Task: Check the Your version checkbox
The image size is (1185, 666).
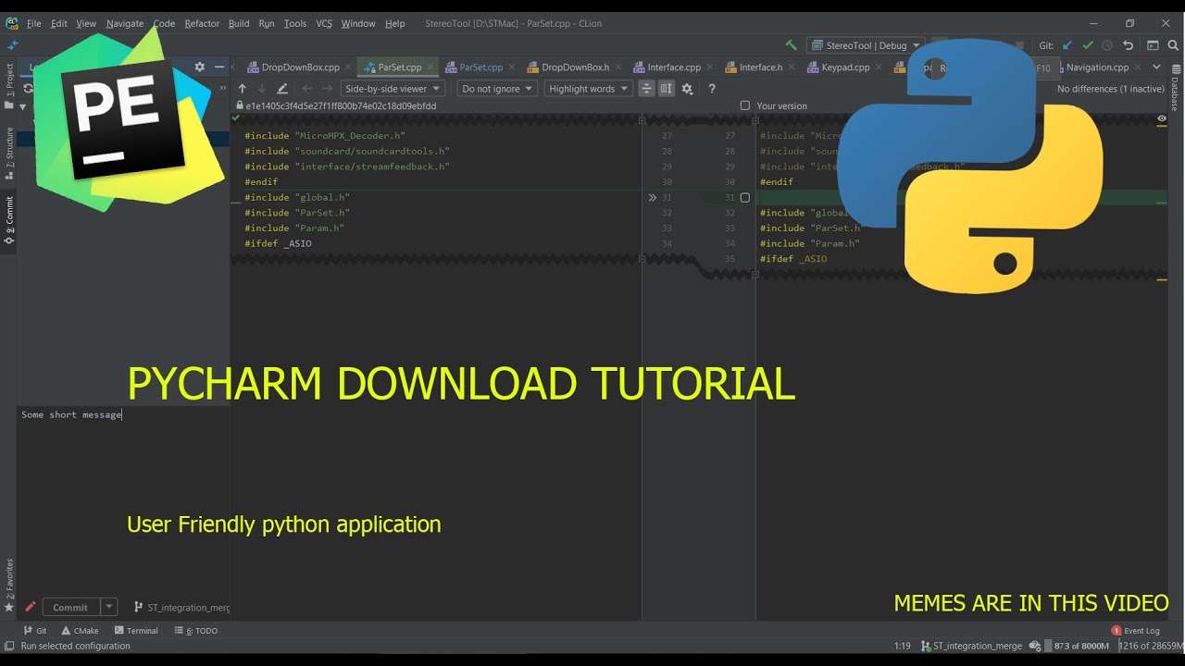Action: (745, 105)
